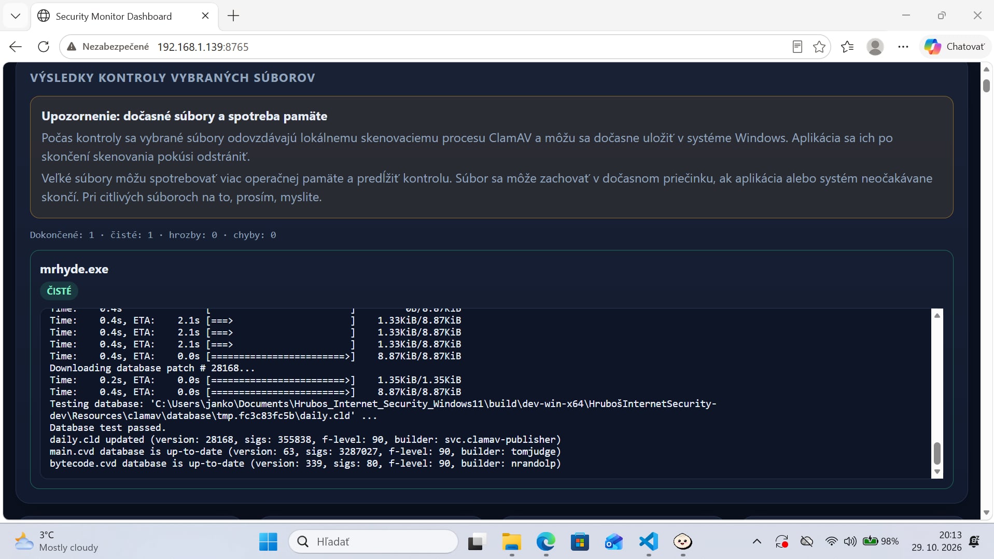
Task: Open the Nezabezpečené site info warning
Action: coord(108,47)
